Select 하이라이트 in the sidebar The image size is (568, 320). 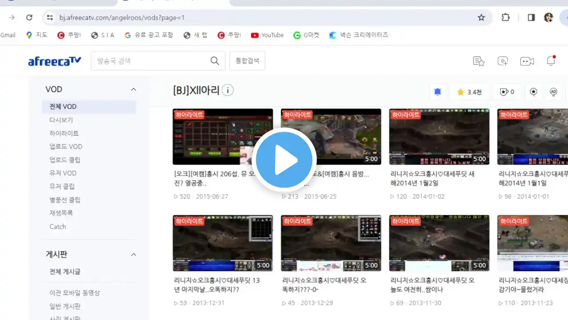click(64, 133)
